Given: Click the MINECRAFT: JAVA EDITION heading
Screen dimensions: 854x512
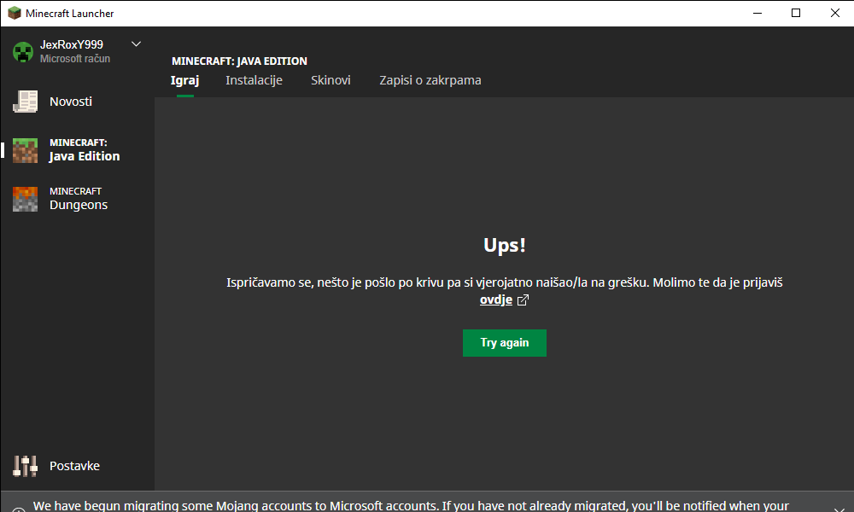Looking at the screenshot, I should pyautogui.click(x=239, y=61).
